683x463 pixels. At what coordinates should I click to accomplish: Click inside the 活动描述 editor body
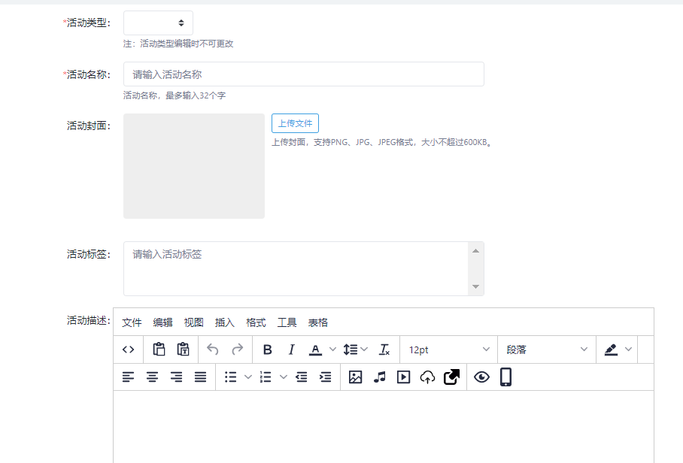click(384, 426)
